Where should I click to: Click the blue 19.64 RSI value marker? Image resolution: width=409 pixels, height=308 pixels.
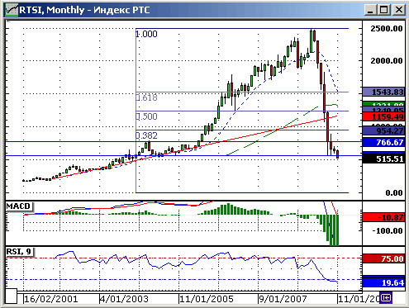[383, 282]
